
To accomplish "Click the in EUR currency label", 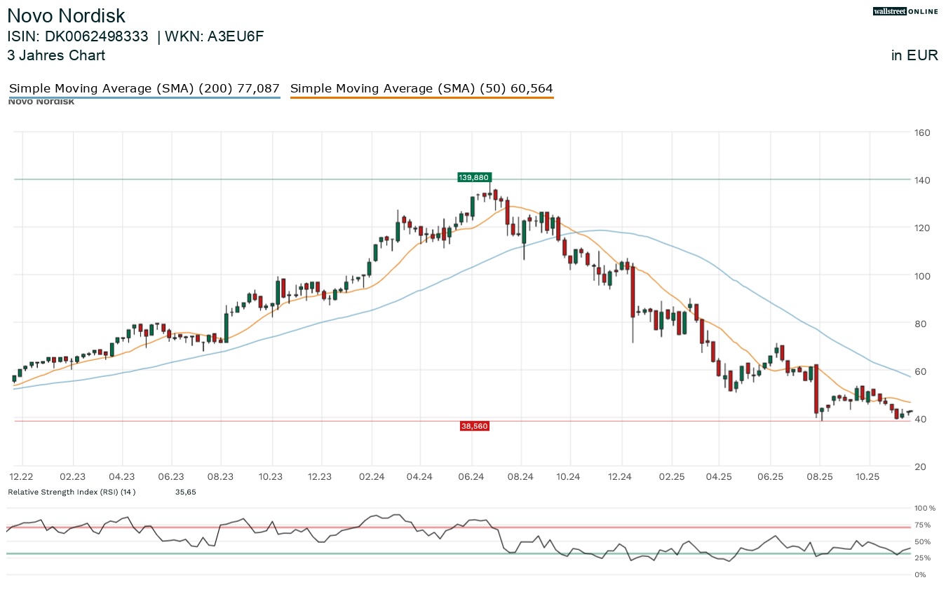I will [x=914, y=55].
